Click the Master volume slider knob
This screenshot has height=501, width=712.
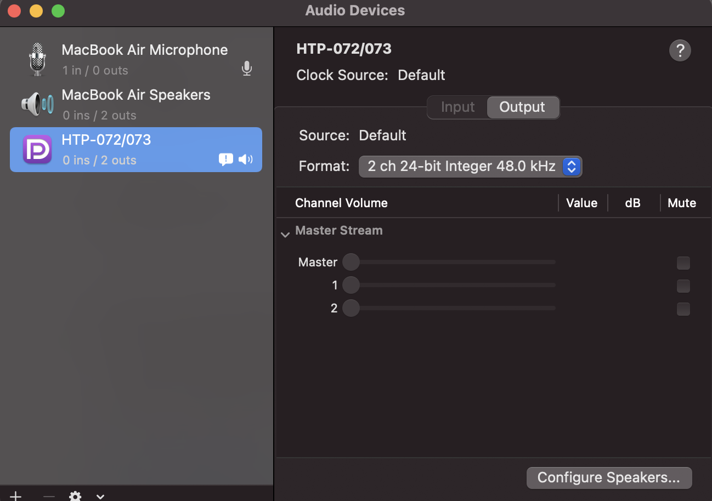click(351, 262)
